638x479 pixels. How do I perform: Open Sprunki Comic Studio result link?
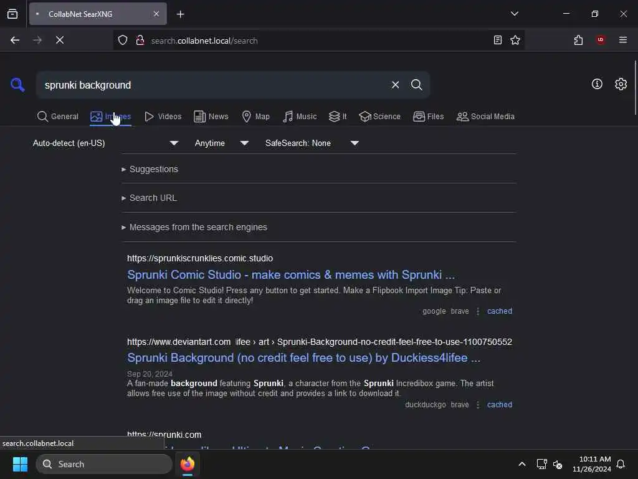tap(290, 274)
